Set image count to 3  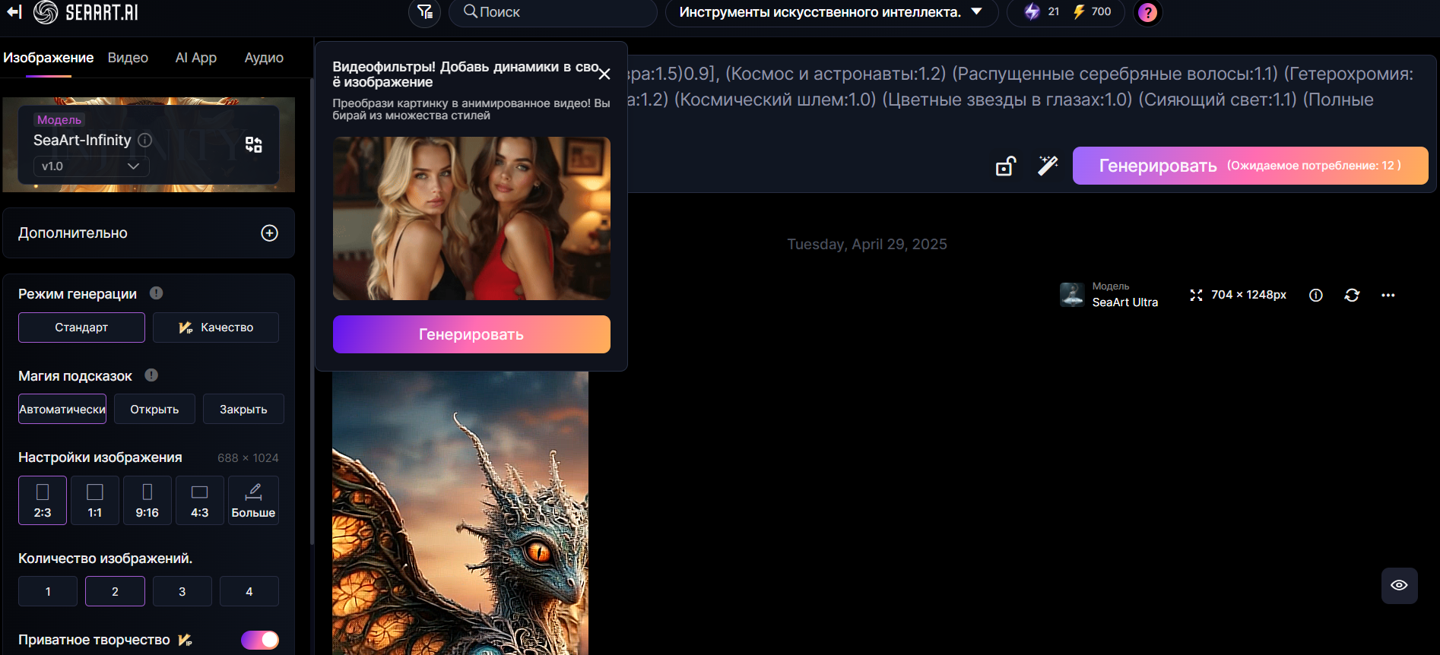pos(182,591)
